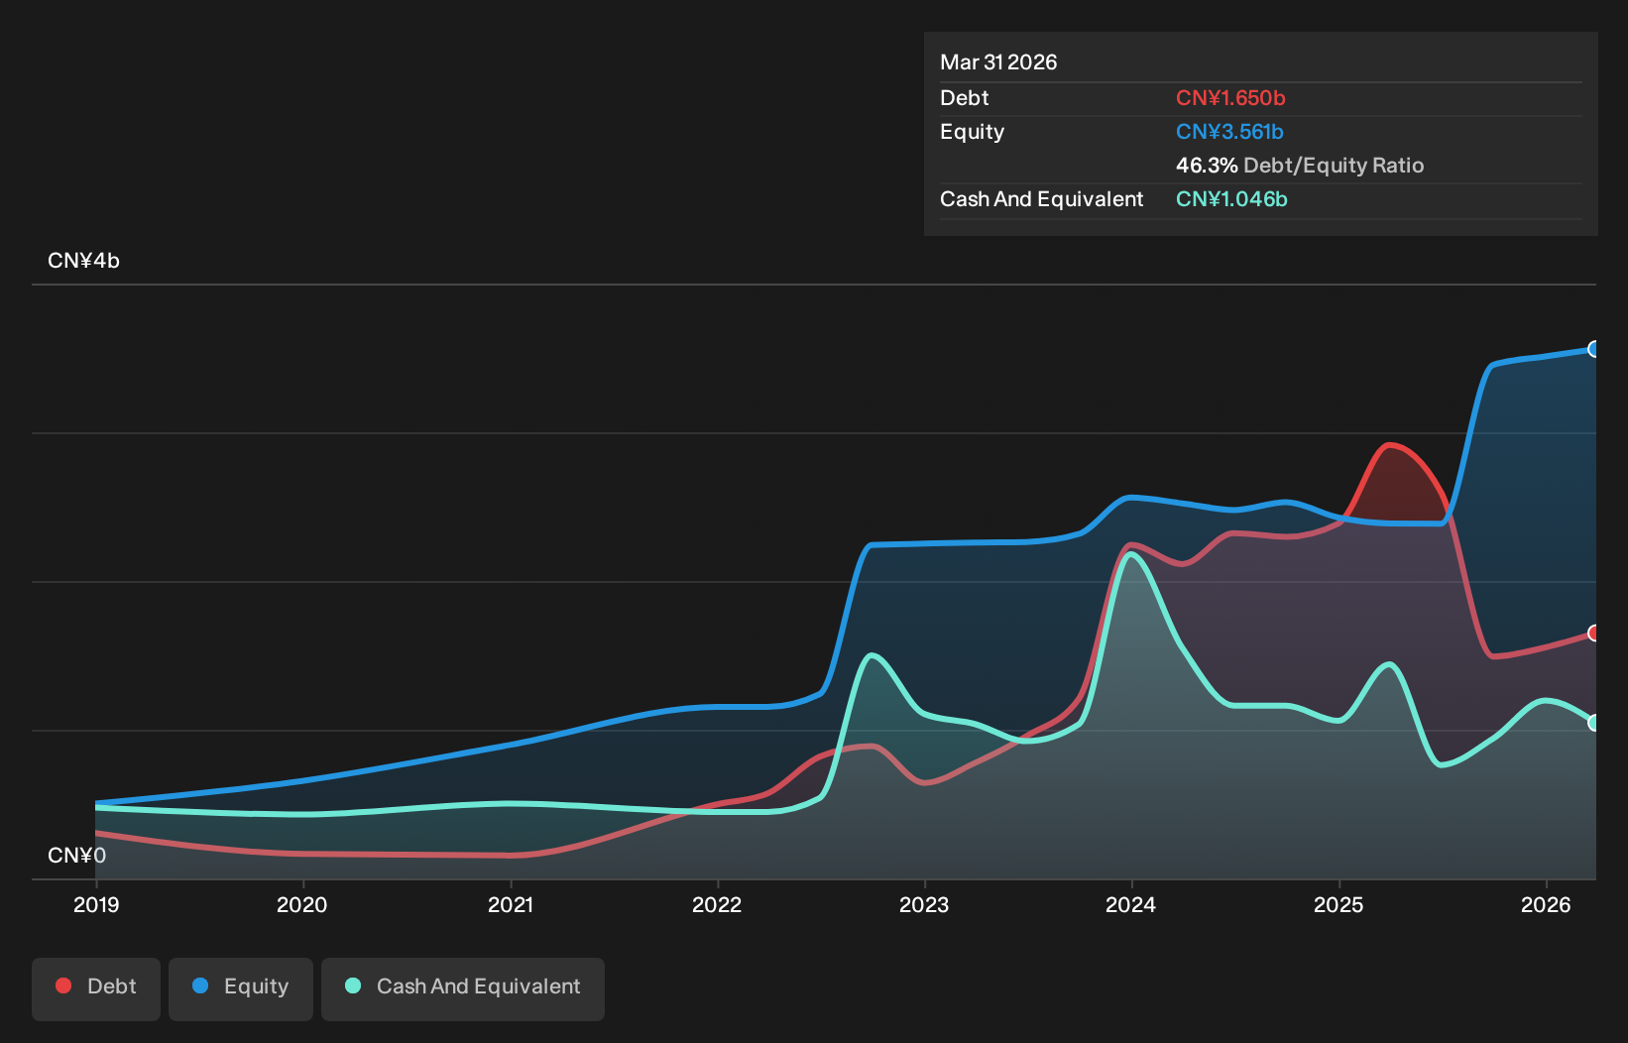Click the red Debt legend dot
The height and width of the screenshot is (1043, 1628).
63,985
